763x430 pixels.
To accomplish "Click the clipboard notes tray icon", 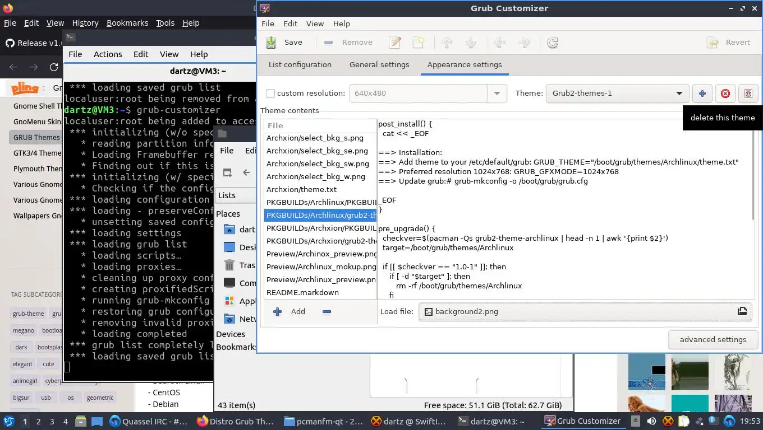I will point(684,421).
